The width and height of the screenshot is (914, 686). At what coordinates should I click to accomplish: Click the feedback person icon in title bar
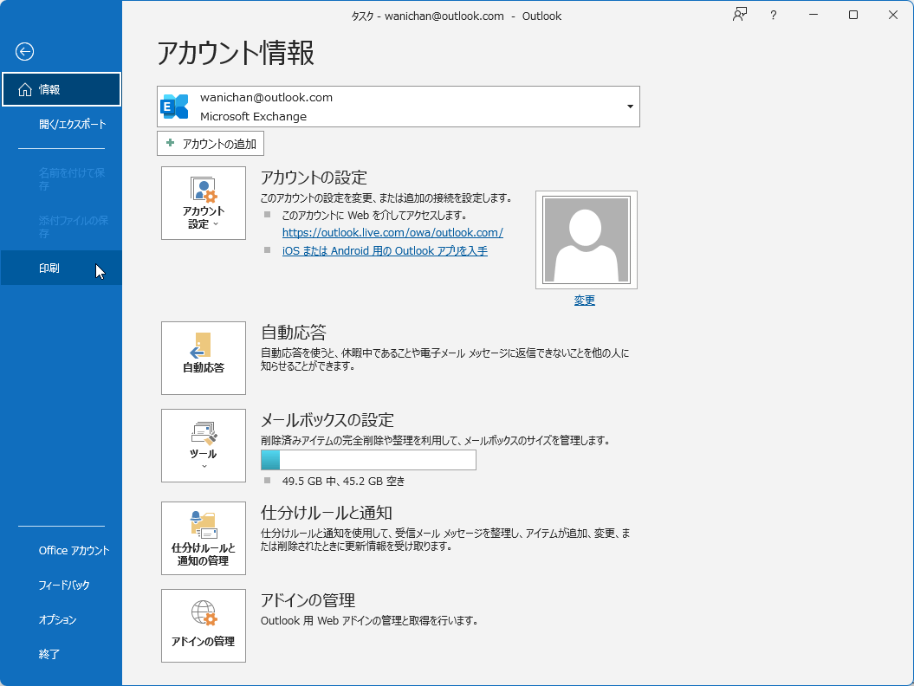coord(740,15)
